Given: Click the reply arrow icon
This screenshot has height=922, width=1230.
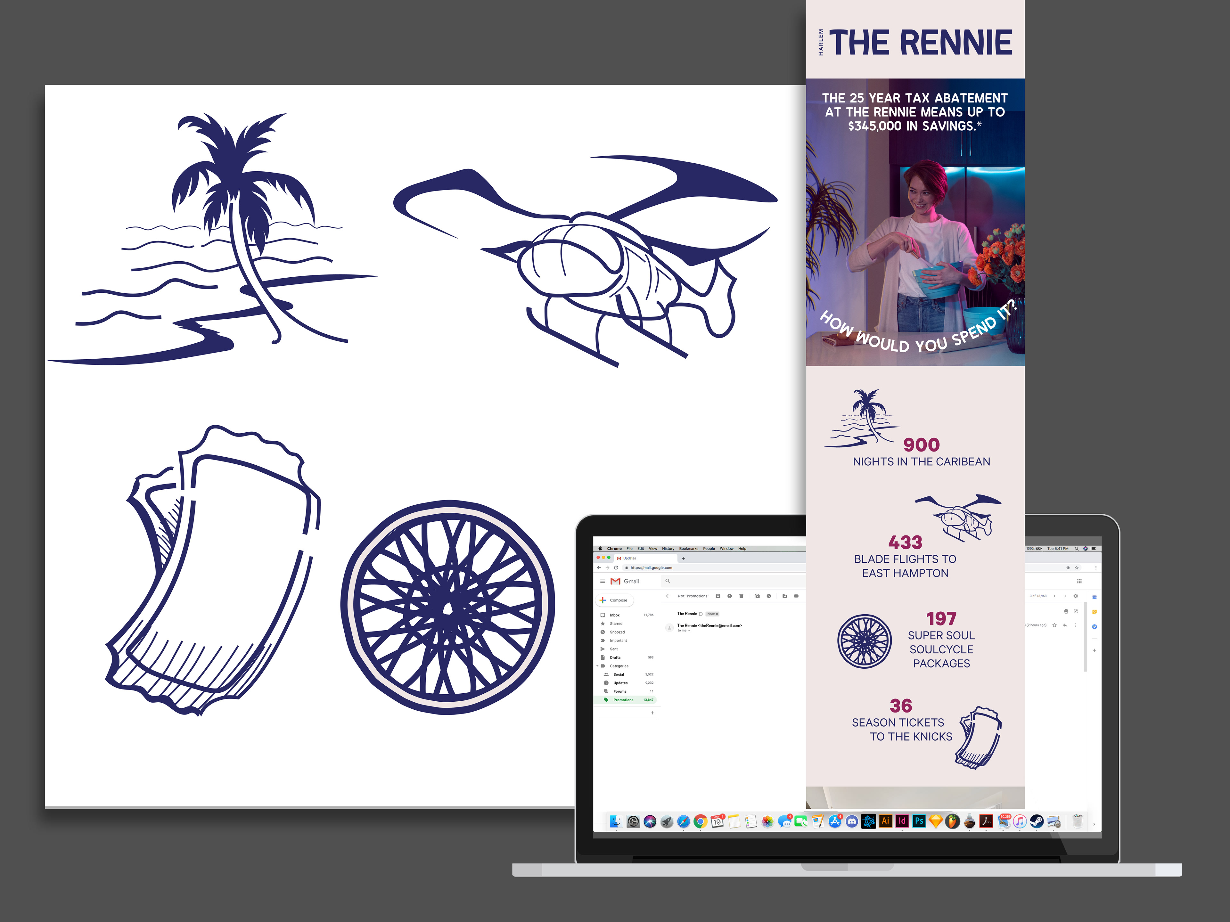Looking at the screenshot, I should [1065, 625].
